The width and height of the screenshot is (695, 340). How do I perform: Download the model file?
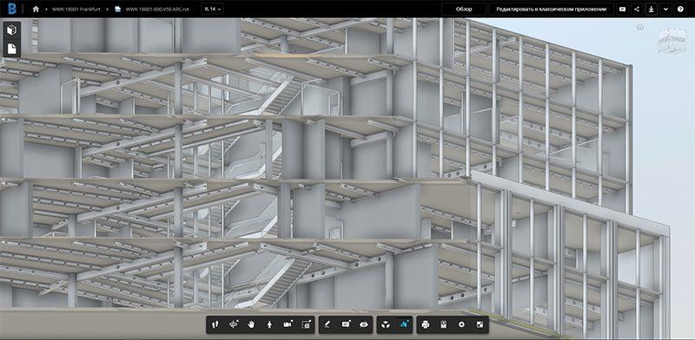pyautogui.click(x=651, y=9)
